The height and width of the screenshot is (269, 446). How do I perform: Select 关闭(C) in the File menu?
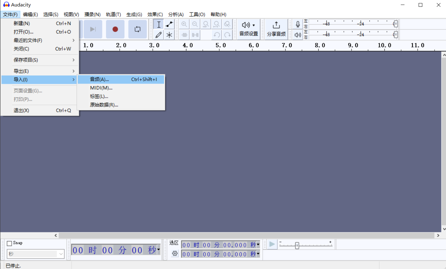pos(40,49)
